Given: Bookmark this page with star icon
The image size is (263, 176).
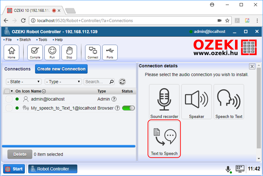Looking at the screenshot, I should (x=227, y=21).
